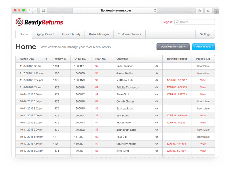Screen dimensions: 230x173
Task: Click return date 10-12-2016 5:19 pm
Action: click(x=32, y=137)
